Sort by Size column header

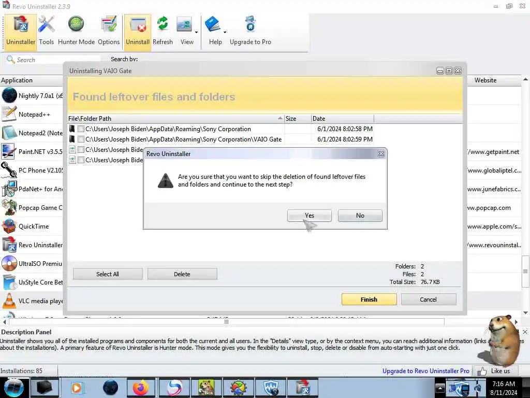298,119
